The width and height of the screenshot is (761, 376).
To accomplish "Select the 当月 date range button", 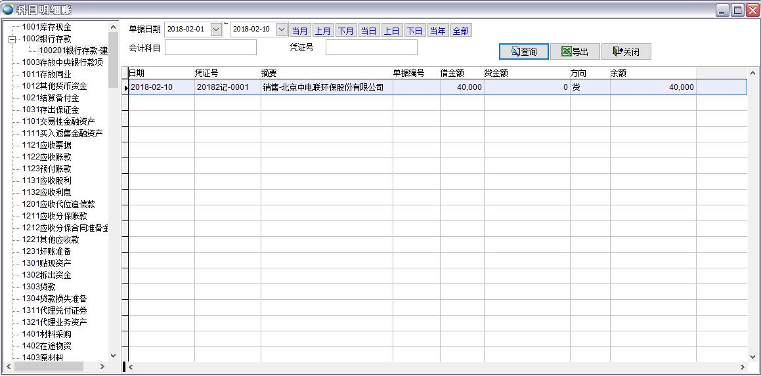I will 300,31.
